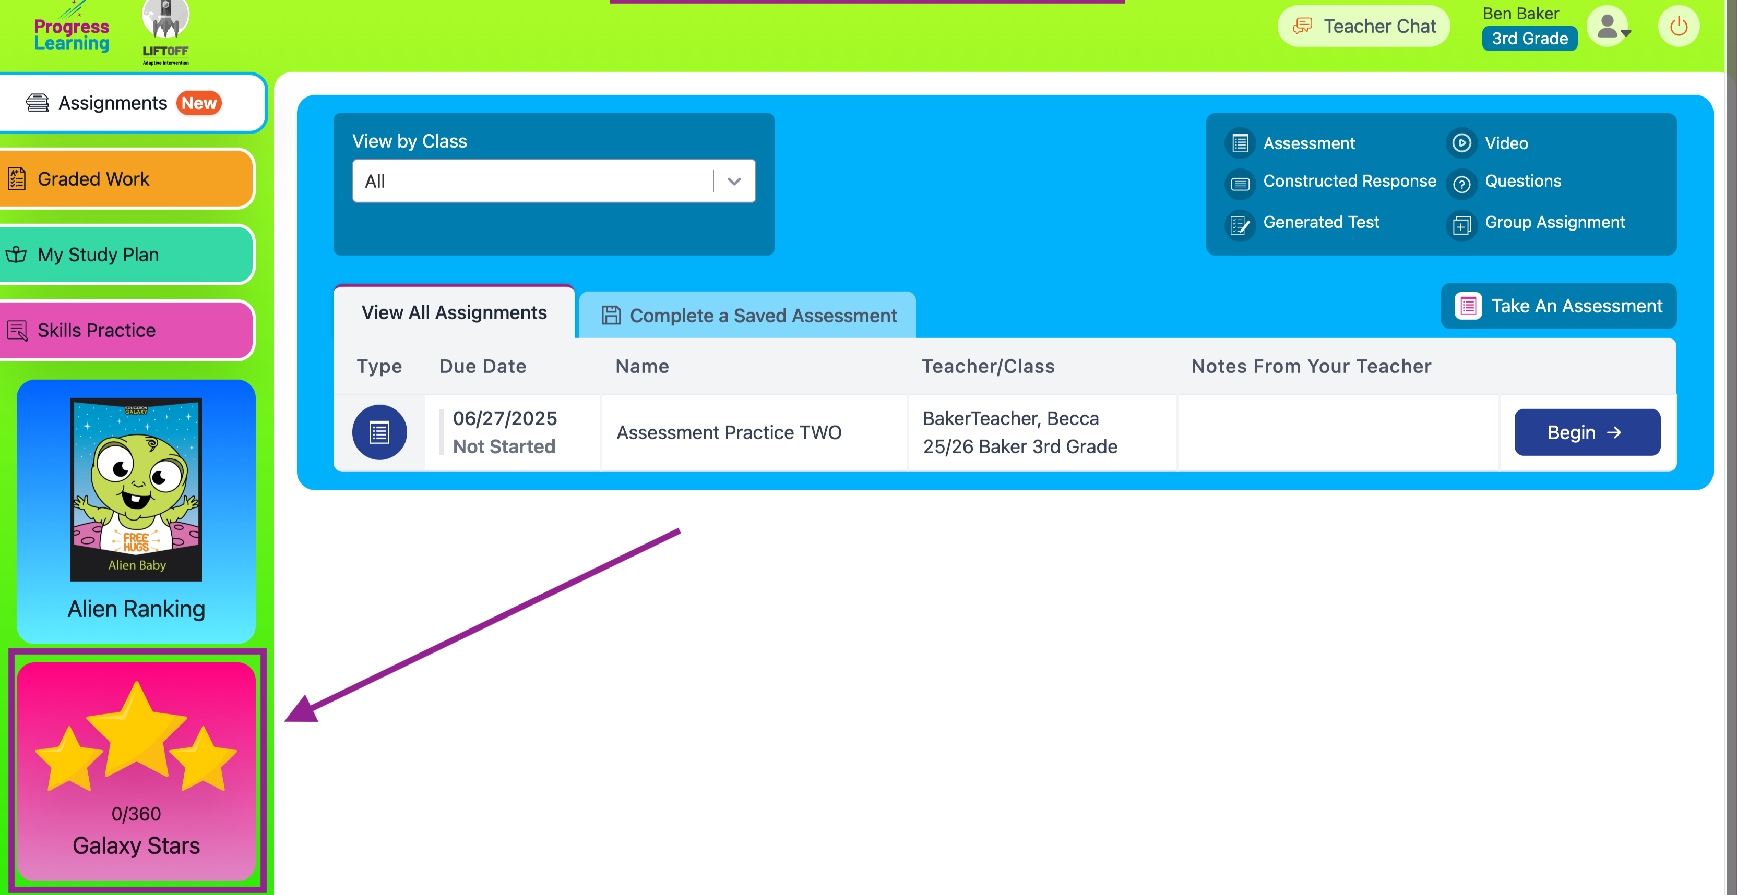Image resolution: width=1737 pixels, height=895 pixels.
Task: Click the assessment type icon in the assignment row
Action: (x=379, y=433)
